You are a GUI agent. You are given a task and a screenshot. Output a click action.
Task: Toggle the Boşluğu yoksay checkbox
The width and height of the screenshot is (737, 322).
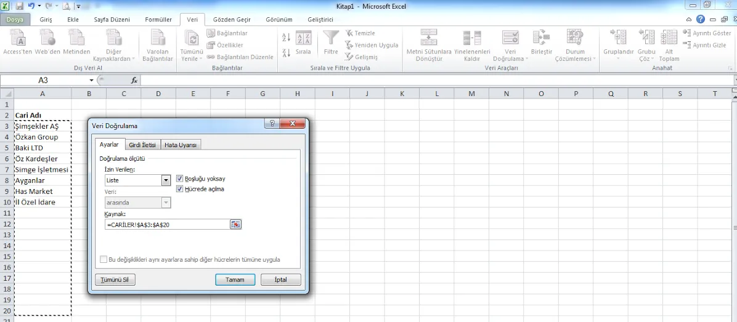pos(180,179)
